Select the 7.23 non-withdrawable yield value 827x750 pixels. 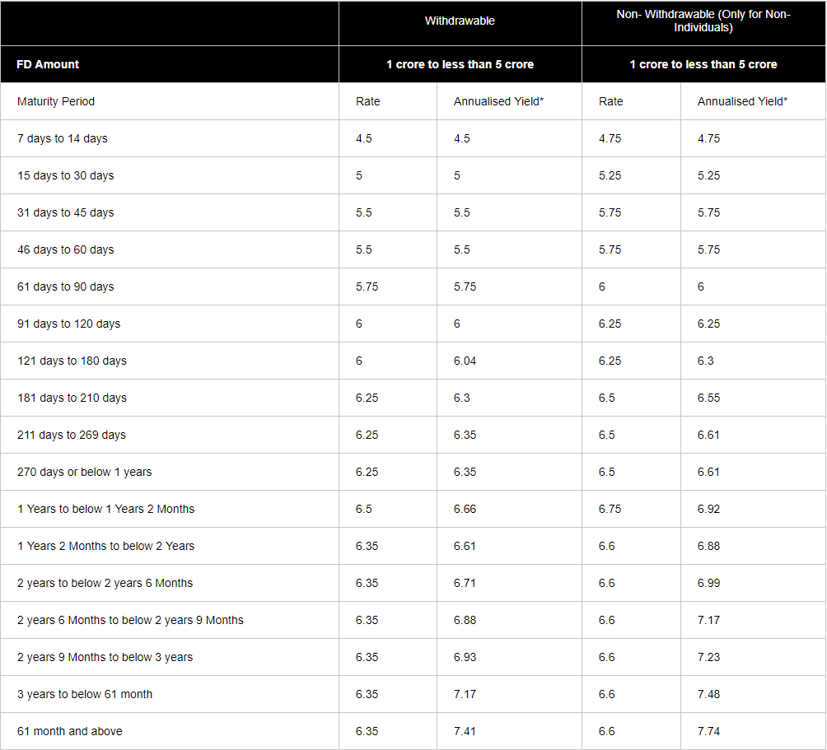(x=708, y=657)
